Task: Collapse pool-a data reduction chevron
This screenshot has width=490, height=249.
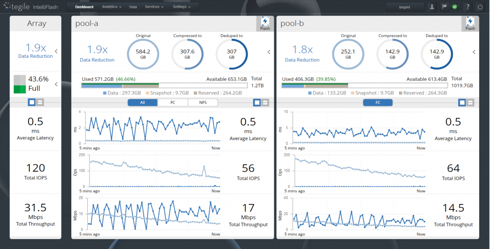Action: click(x=269, y=52)
